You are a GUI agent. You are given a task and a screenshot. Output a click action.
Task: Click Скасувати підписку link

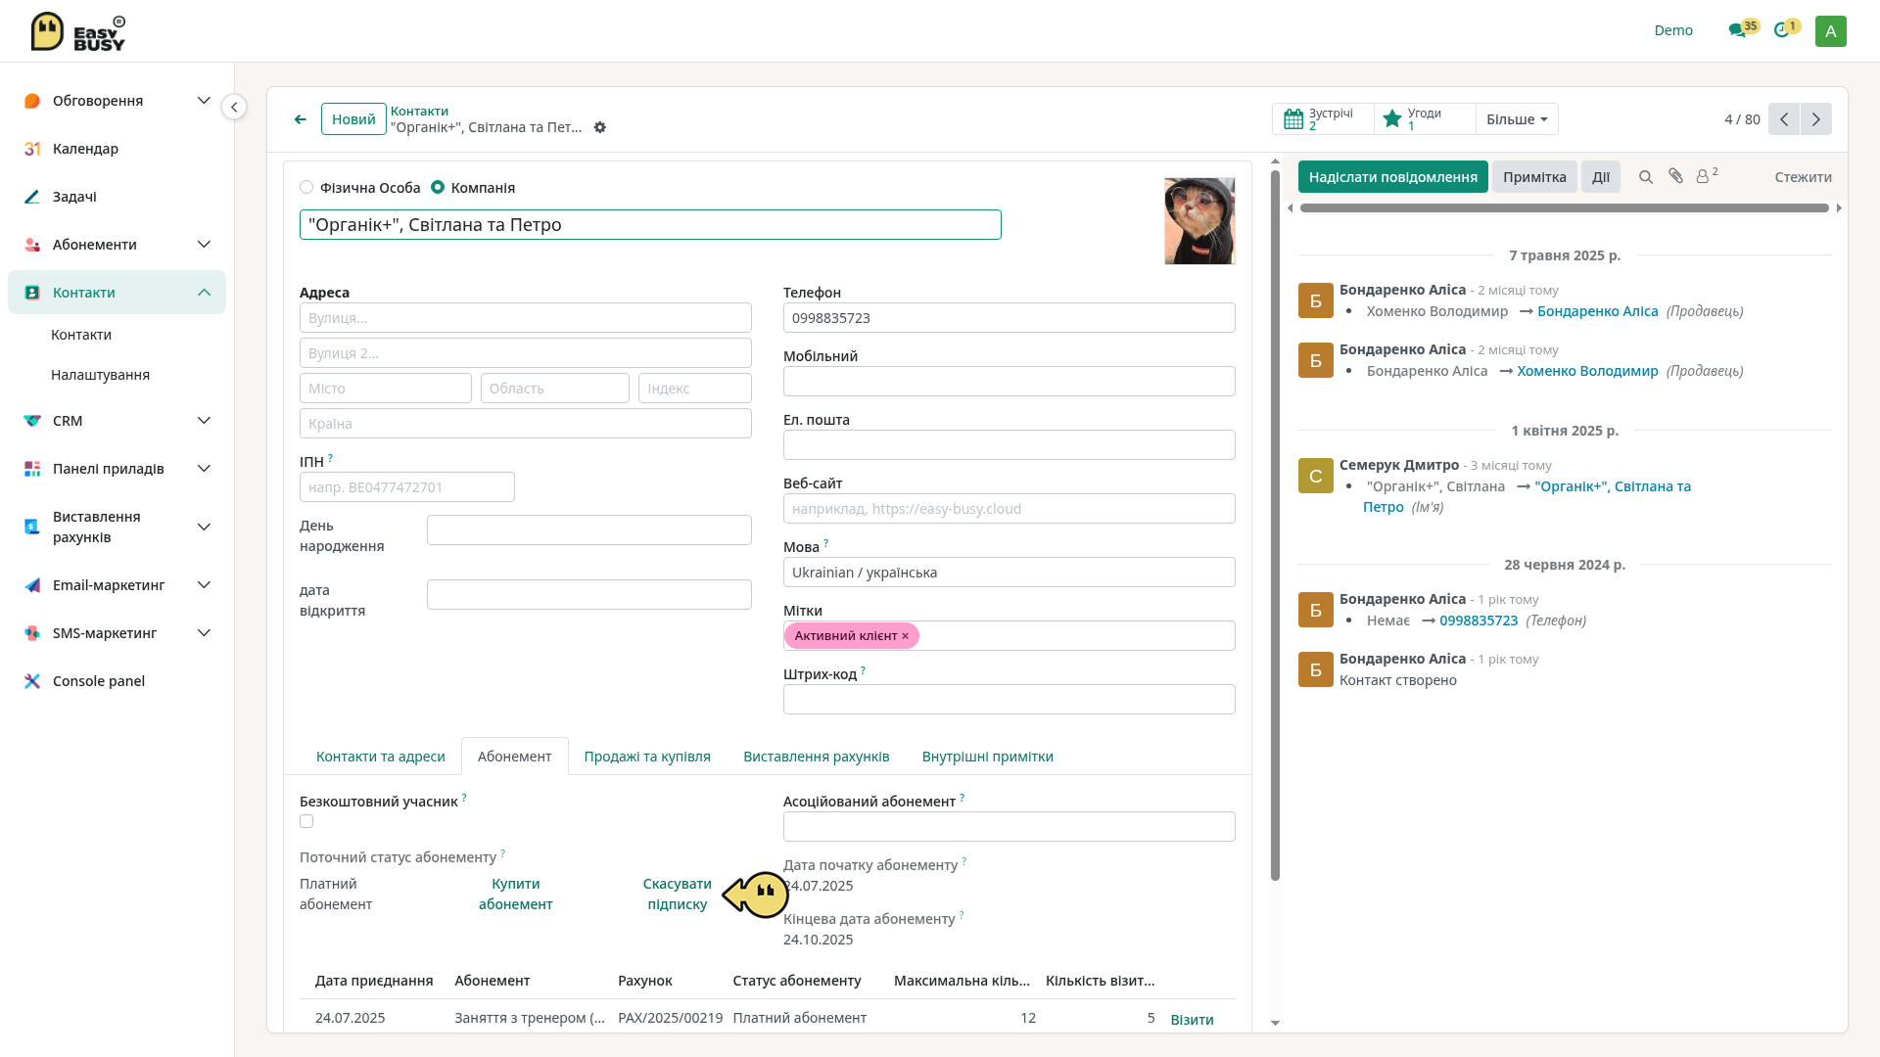pos(677,894)
